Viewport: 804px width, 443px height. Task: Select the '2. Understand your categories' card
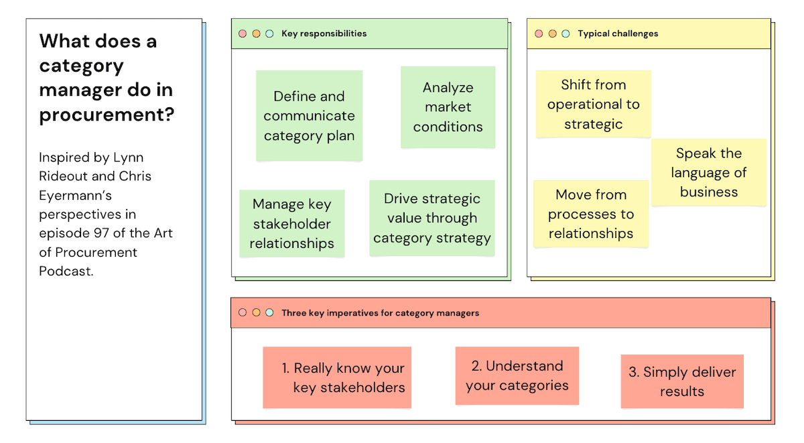pyautogui.click(x=517, y=375)
